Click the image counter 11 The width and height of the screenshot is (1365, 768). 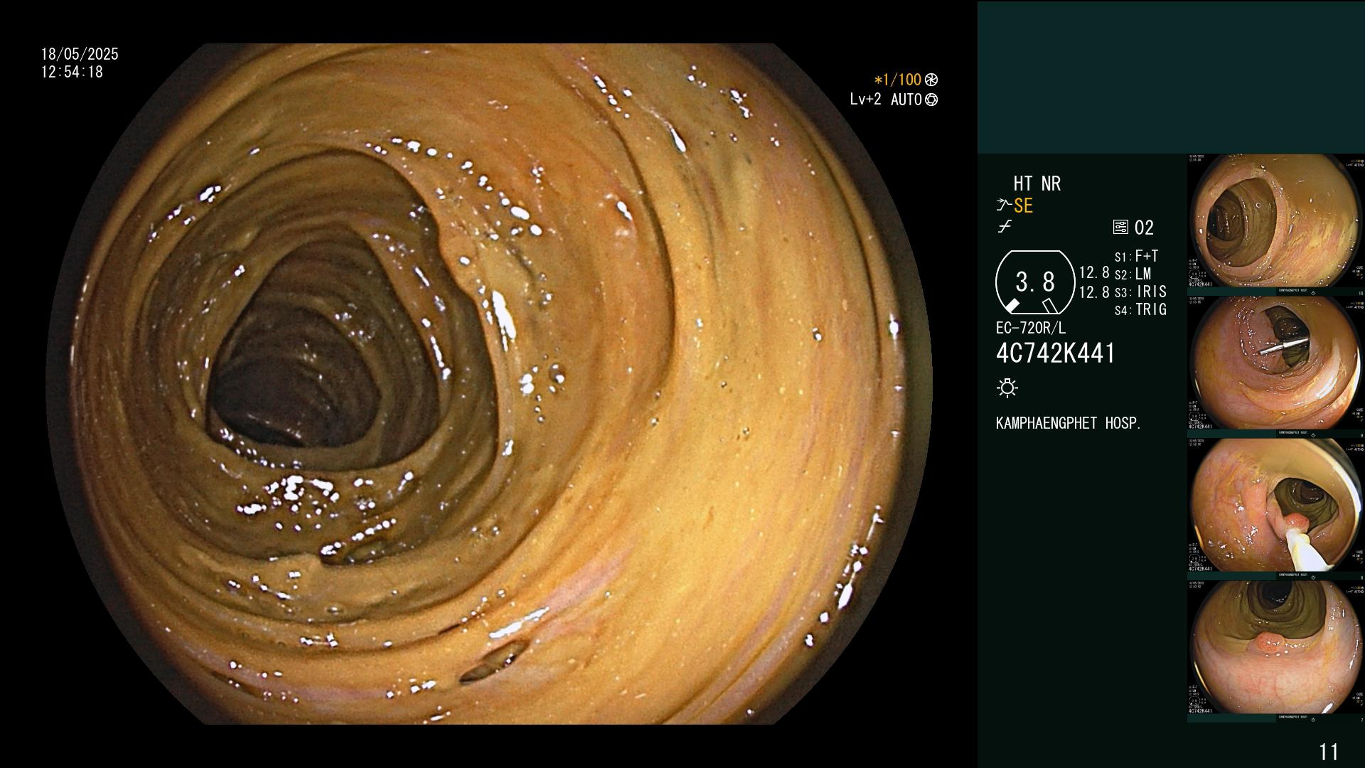pyautogui.click(x=1329, y=752)
